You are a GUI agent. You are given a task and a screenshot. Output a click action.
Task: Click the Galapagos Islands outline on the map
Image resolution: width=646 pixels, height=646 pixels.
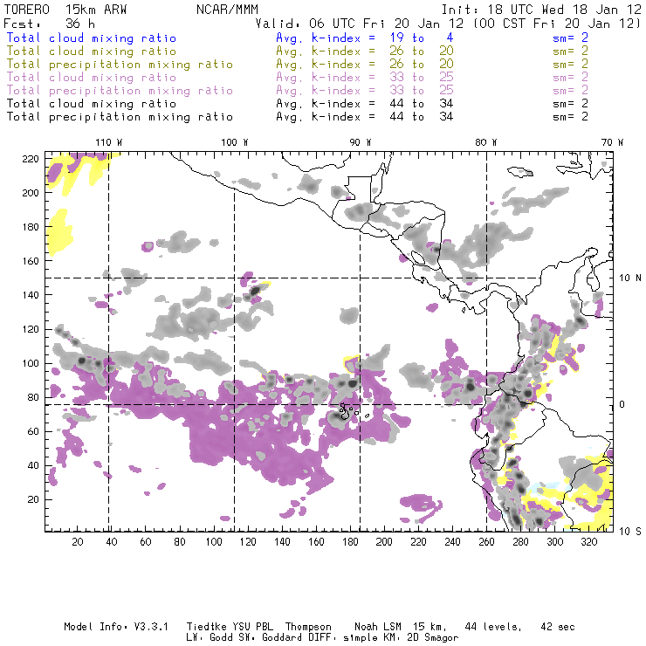click(346, 412)
